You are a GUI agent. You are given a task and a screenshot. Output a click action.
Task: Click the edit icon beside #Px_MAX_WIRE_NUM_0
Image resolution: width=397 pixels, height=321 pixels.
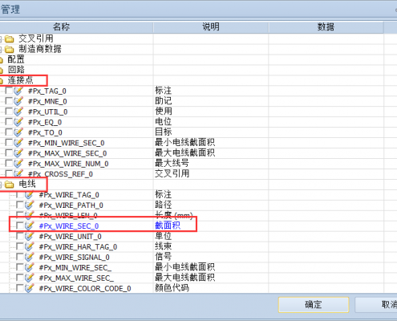coord(18,164)
